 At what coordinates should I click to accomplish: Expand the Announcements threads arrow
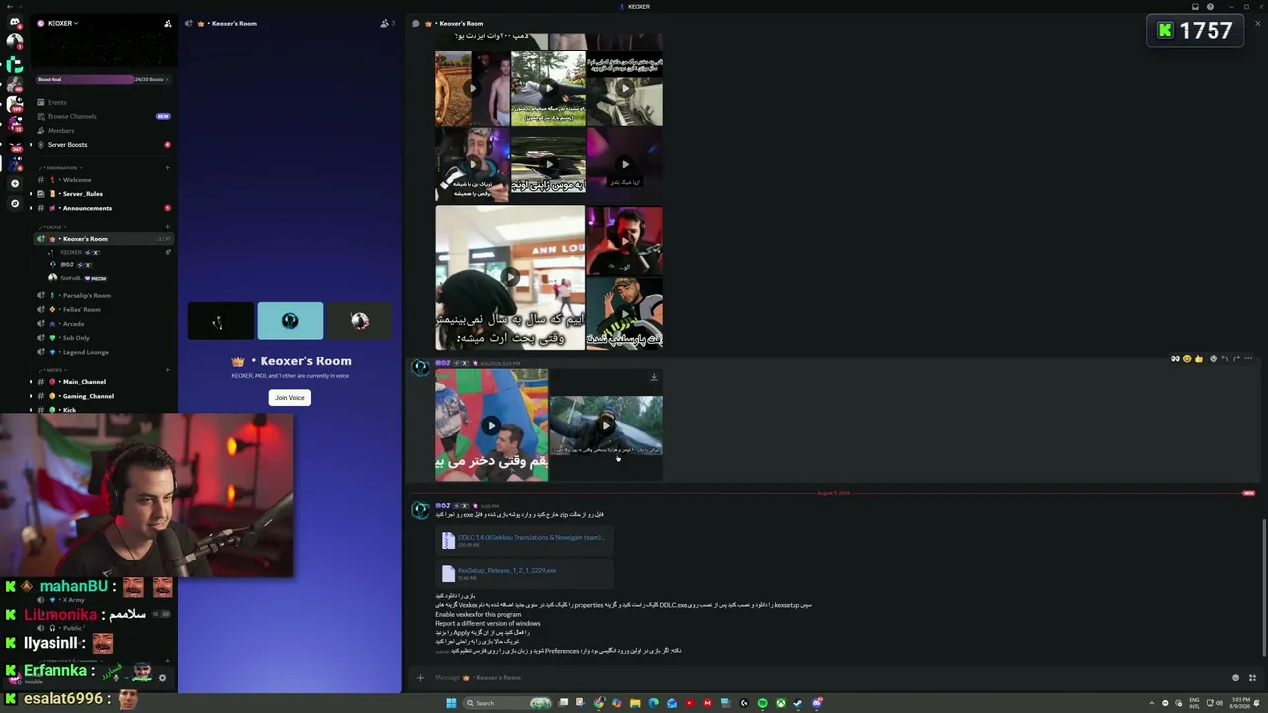31,208
